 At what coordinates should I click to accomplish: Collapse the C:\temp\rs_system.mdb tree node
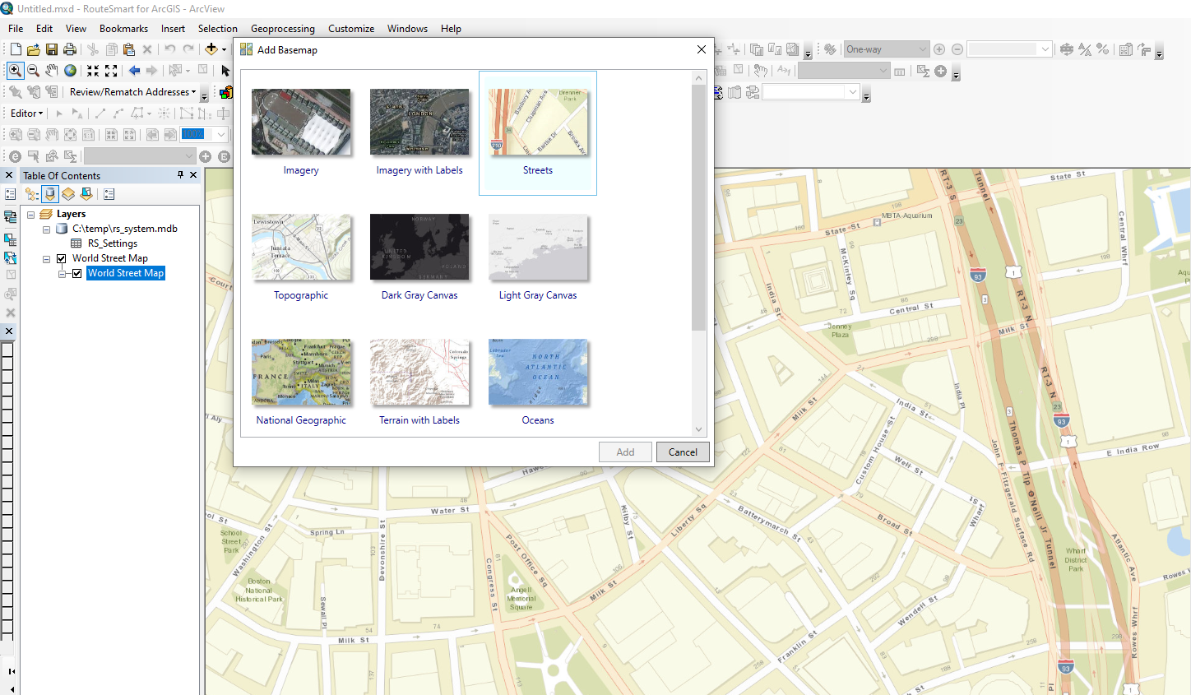click(x=46, y=229)
